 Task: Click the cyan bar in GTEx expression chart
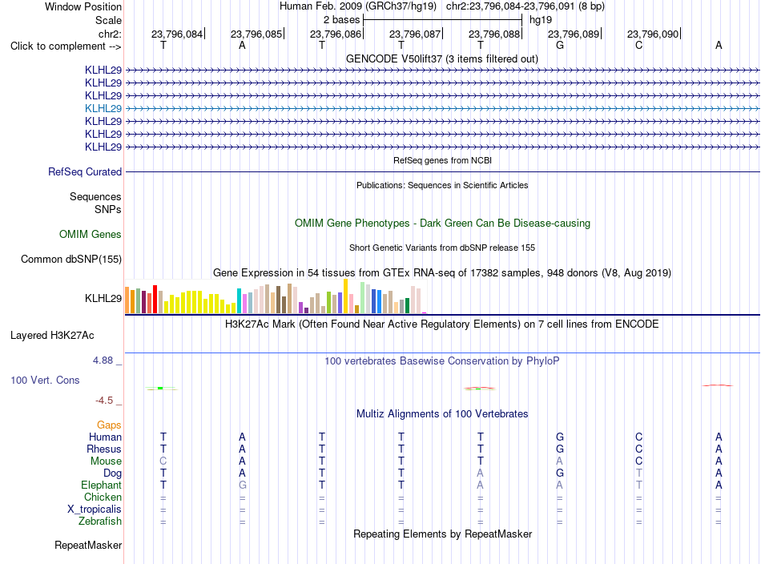(239, 300)
